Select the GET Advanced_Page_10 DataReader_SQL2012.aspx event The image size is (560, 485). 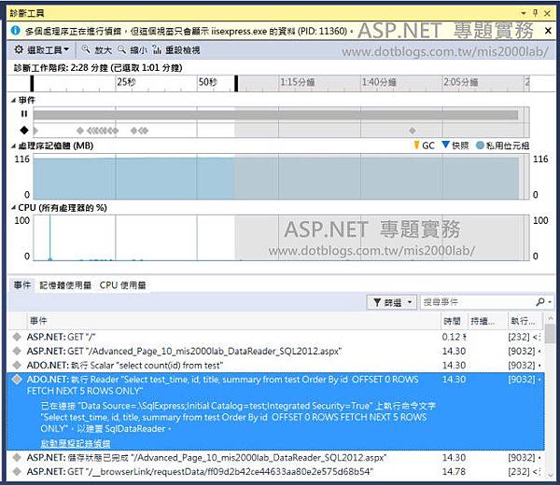[275, 352]
